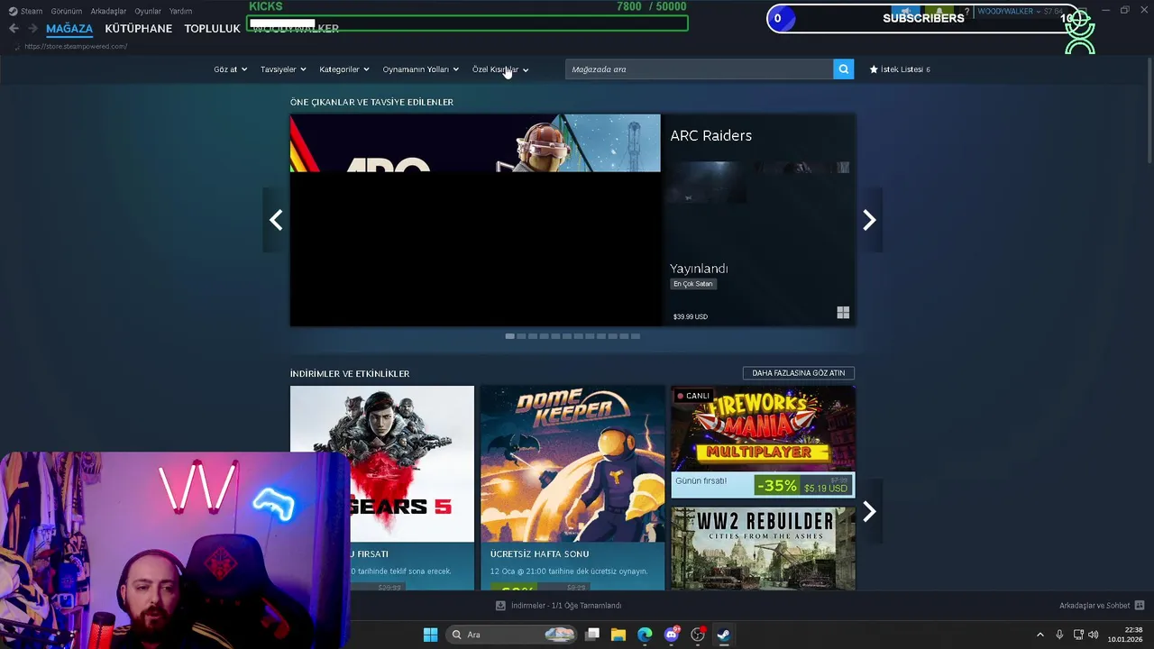Select the sixth carousel page dot
The image size is (1154, 649).
pyautogui.click(x=567, y=336)
